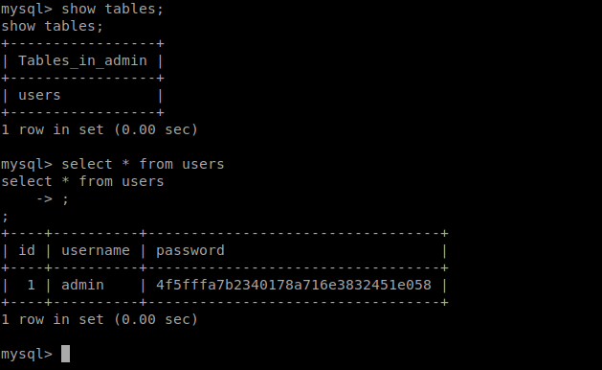Click first 'mysql> show tables;' command line
This screenshot has height=370, width=602.
click(x=82, y=9)
